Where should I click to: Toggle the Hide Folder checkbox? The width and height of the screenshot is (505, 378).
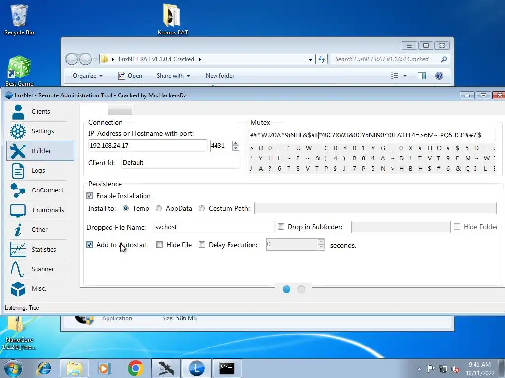pos(457,227)
